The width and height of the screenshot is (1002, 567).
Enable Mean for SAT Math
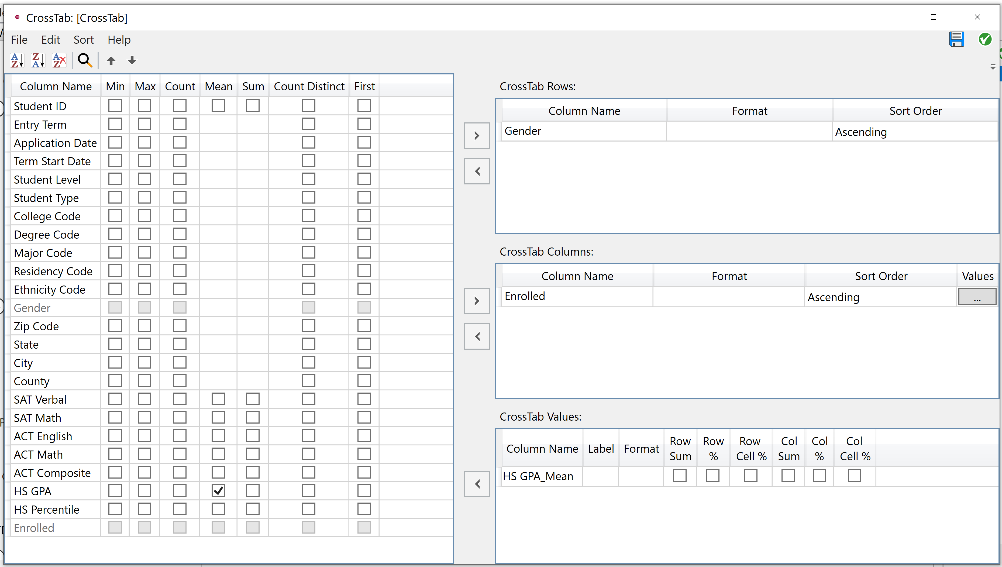point(218,417)
